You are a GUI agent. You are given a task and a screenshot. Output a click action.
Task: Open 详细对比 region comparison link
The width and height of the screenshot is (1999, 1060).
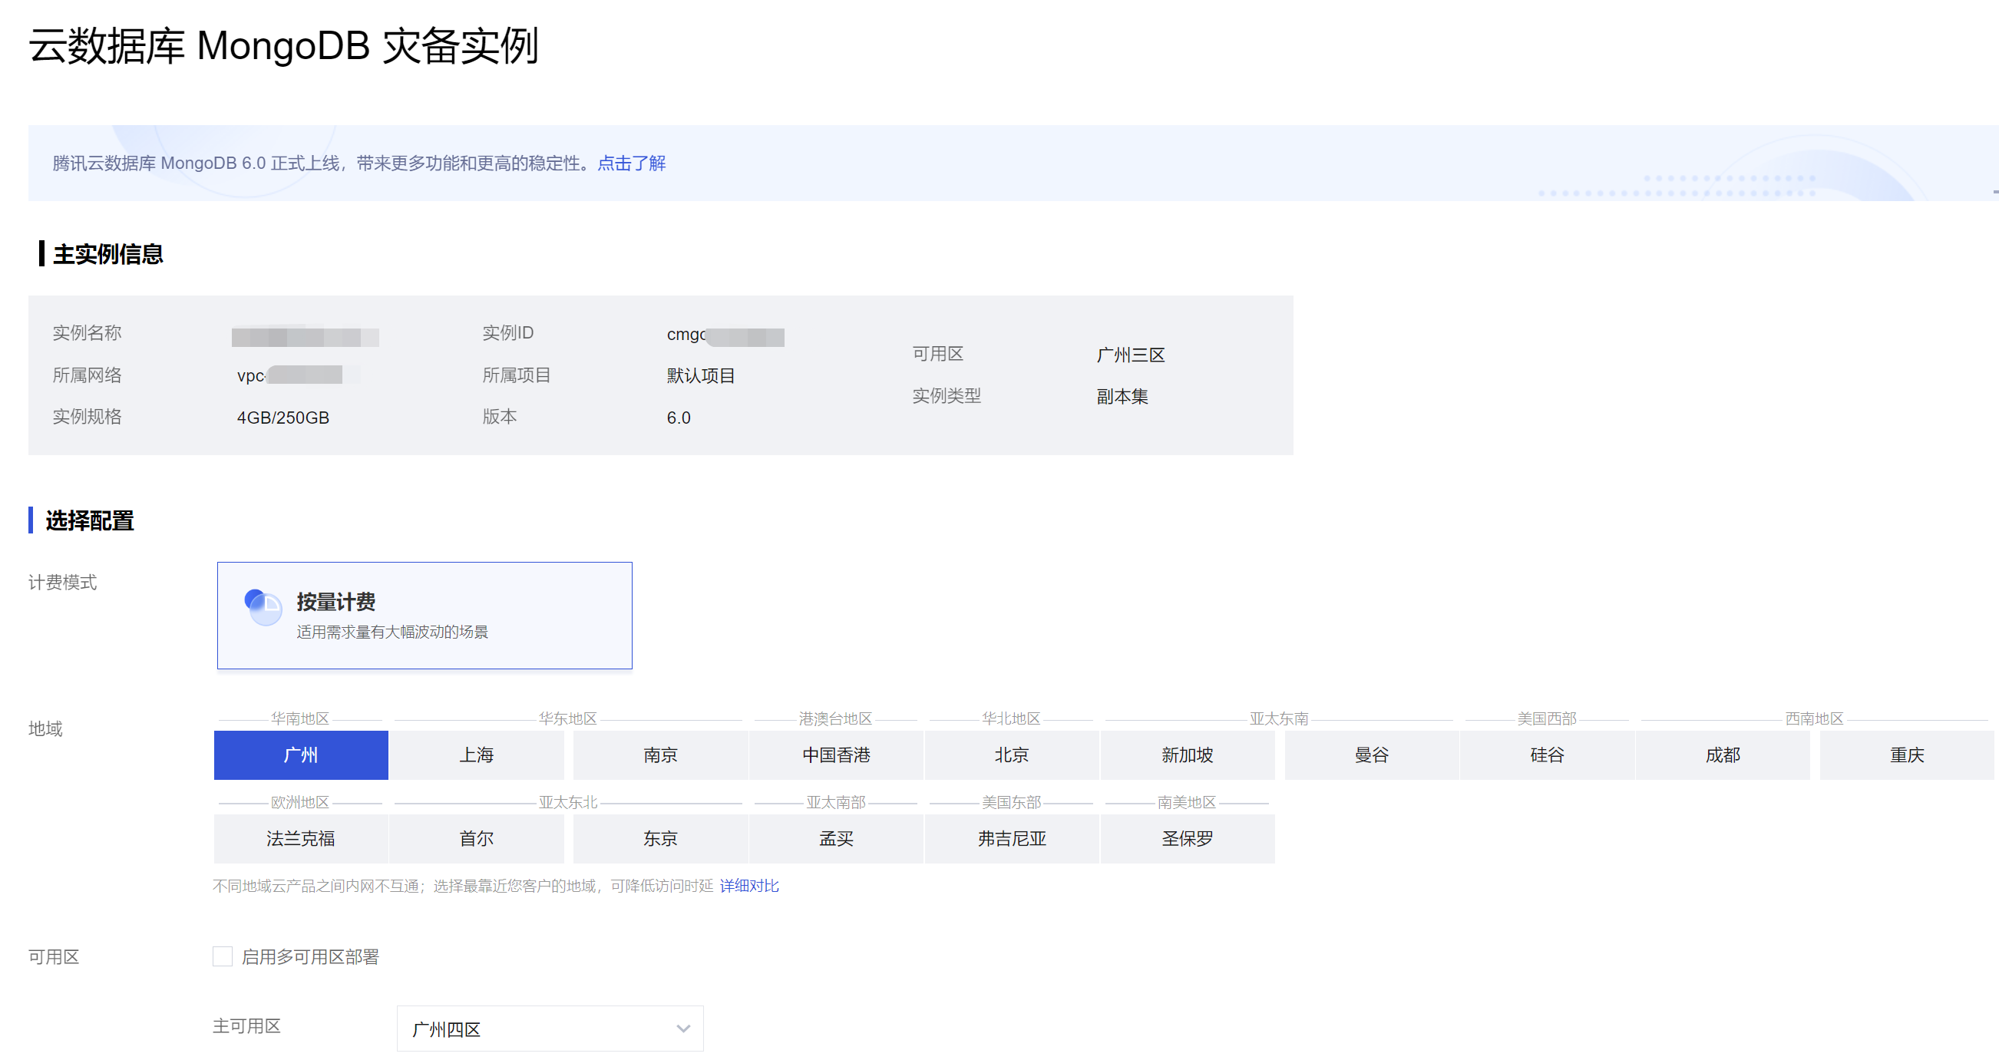pyautogui.click(x=748, y=886)
